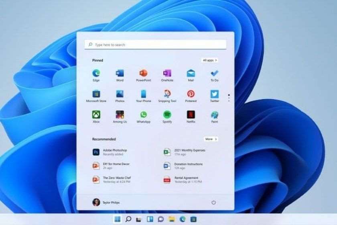Open WhatsApp pinned app
This screenshot has height=225, width=337.
pos(143,117)
